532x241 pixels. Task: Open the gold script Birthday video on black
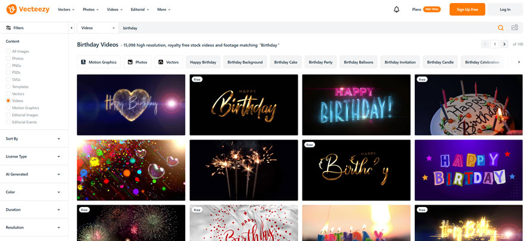pyautogui.click(x=244, y=105)
